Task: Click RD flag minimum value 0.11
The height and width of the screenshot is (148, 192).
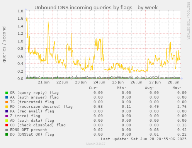Action: [x=126, y=107]
